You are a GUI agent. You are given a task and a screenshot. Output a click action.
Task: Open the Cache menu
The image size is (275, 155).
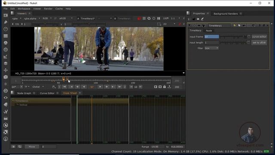[x=59, y=9]
